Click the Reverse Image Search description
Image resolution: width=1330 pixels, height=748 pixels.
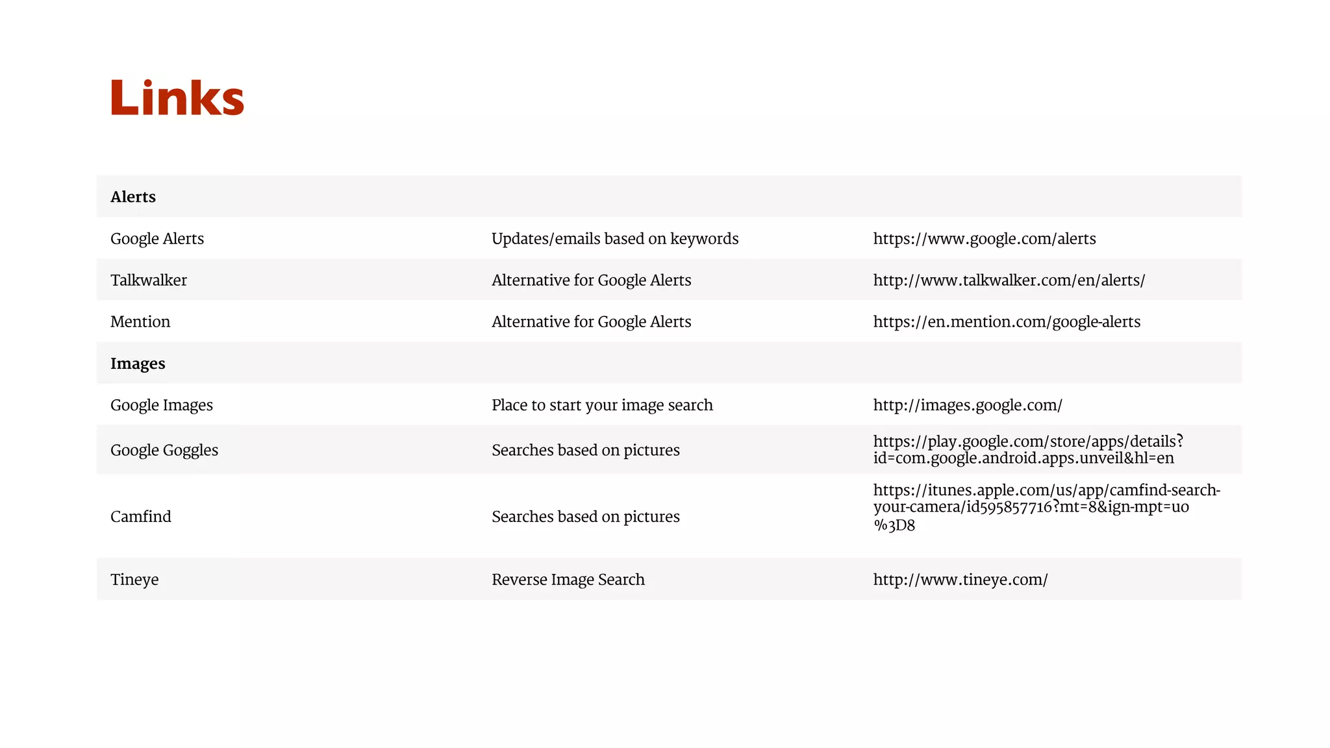568,580
